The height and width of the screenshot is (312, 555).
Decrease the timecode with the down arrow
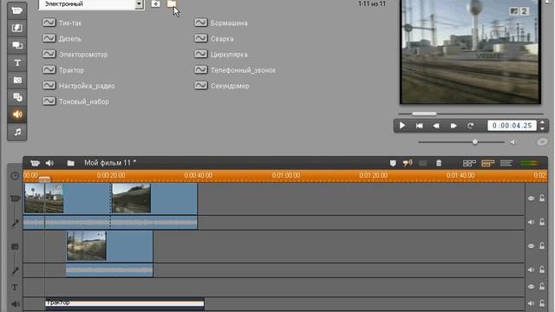coord(542,128)
